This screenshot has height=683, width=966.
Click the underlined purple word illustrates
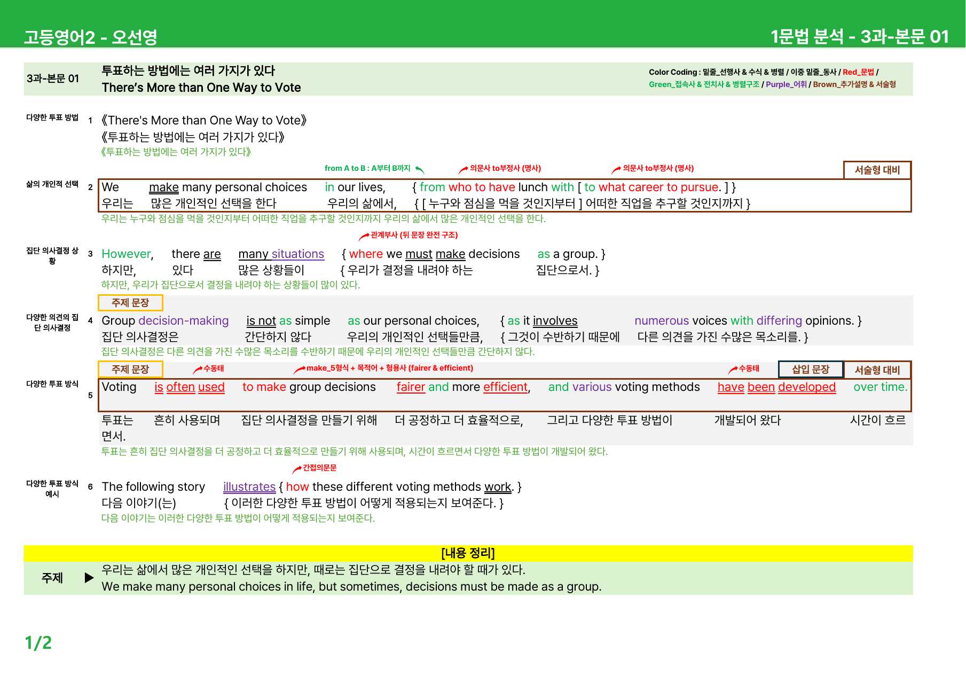[x=249, y=487]
